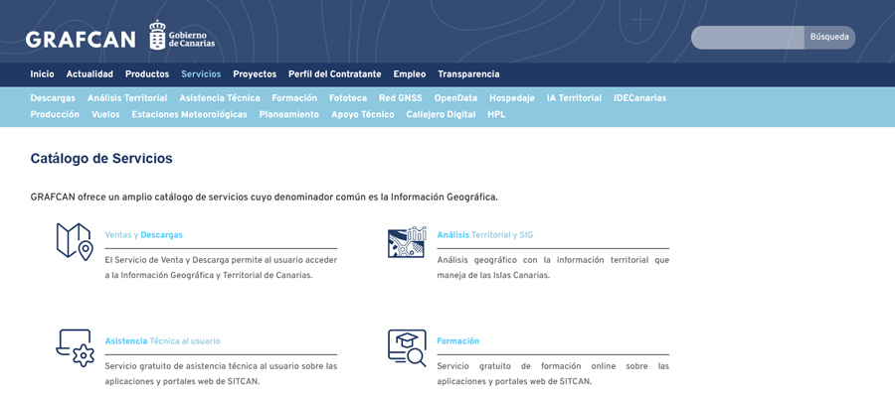The height and width of the screenshot is (397, 895).
Task: Open the Planeamiento submenu link
Action: pos(289,114)
